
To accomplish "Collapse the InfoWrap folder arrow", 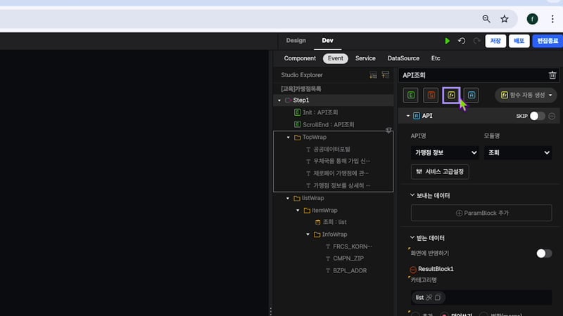I will point(308,235).
